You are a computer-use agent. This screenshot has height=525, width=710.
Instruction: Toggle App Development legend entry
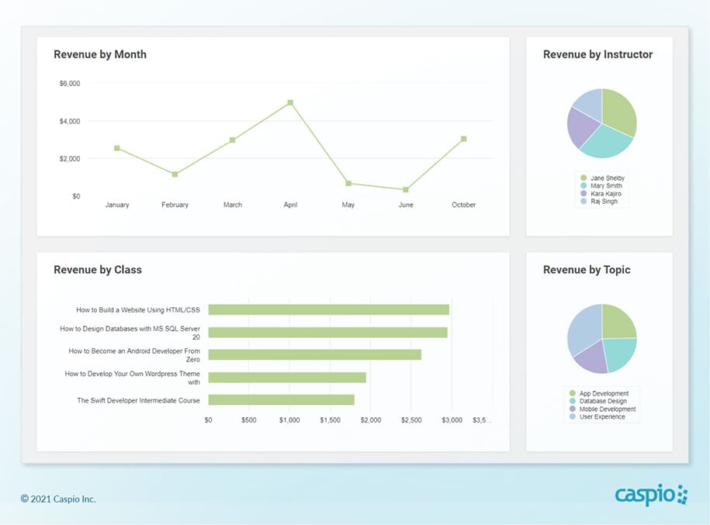pos(604,394)
